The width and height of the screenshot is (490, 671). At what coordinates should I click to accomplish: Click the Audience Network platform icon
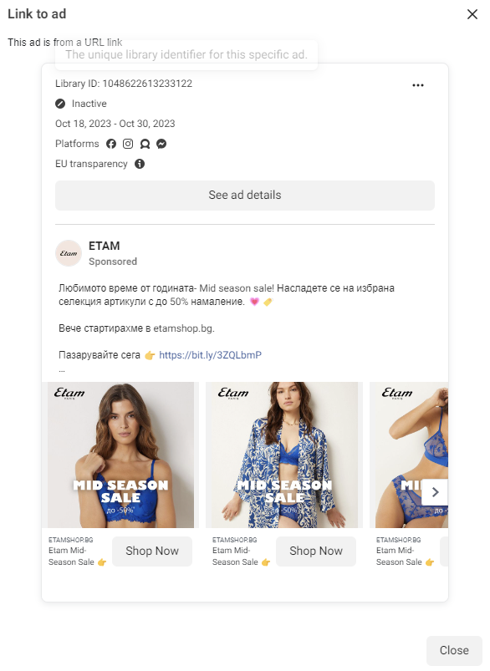tap(145, 144)
